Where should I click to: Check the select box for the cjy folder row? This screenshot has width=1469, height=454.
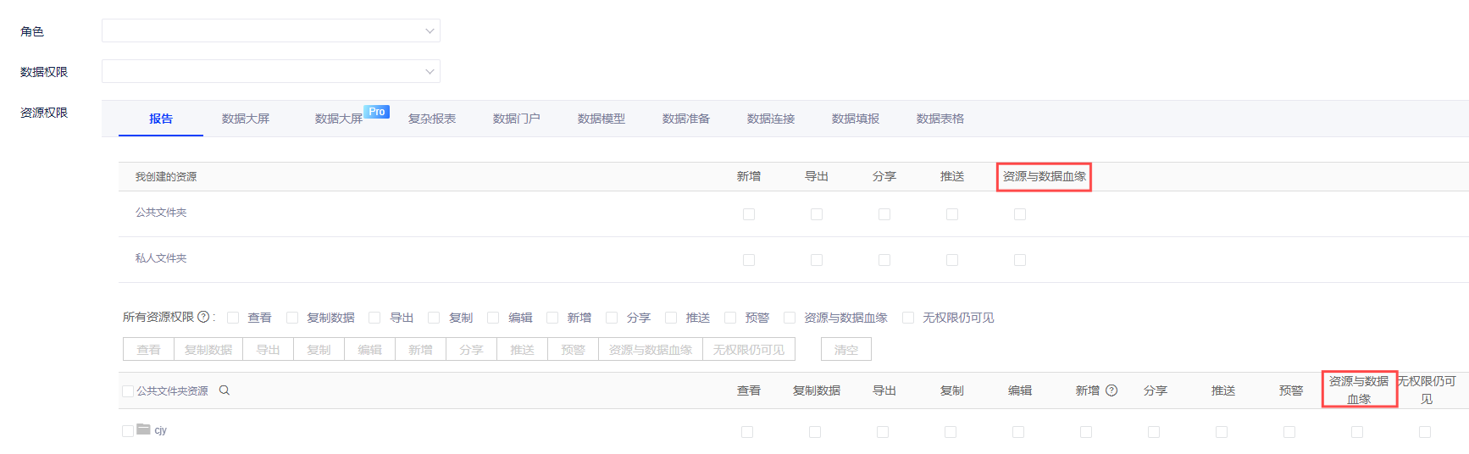(x=128, y=431)
